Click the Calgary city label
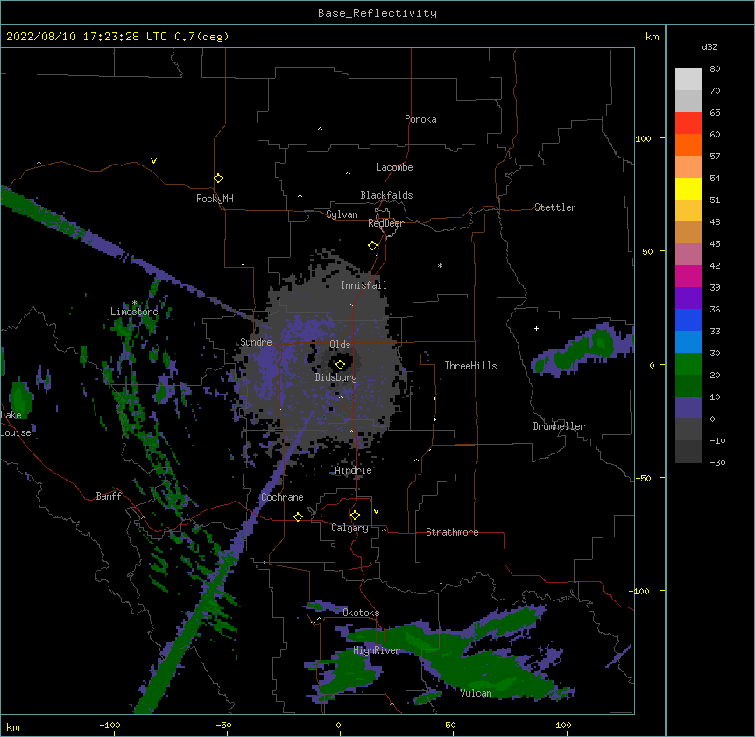The image size is (755, 737). click(x=350, y=528)
